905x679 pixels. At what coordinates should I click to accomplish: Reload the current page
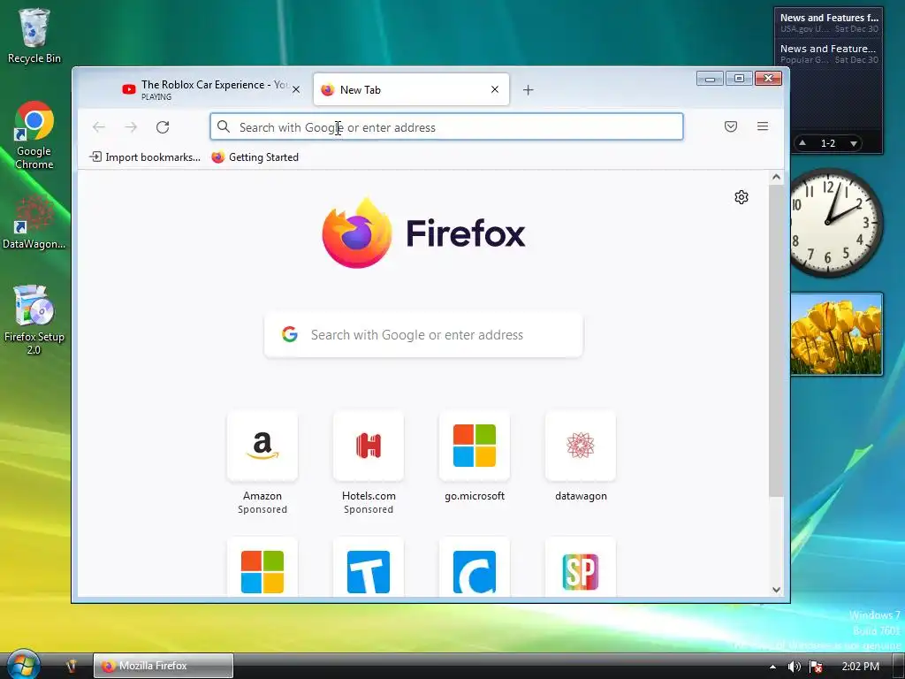pos(163,127)
